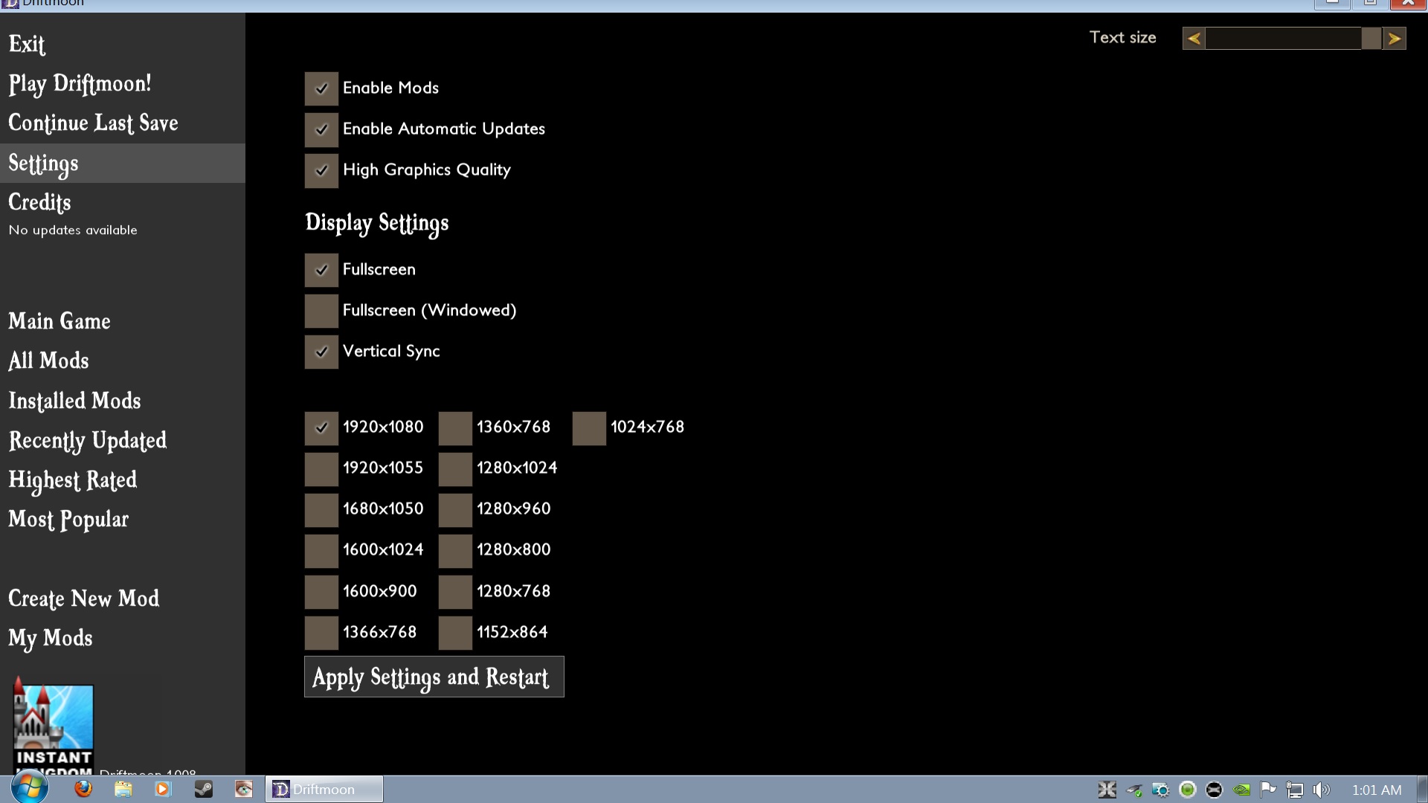This screenshot has width=1428, height=803.
Task: View Highest Rated mods
Action: coord(72,480)
